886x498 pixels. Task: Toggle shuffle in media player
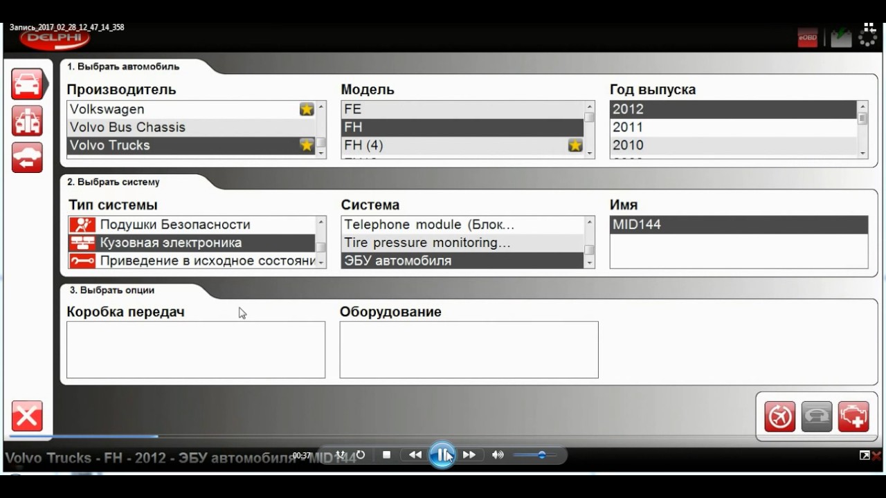coord(341,455)
